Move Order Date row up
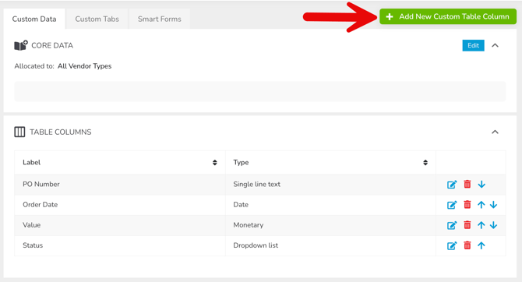The height and width of the screenshot is (282, 522). click(481, 205)
